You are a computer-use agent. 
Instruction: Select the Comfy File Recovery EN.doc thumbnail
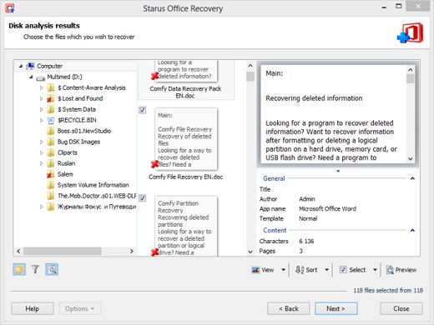[x=185, y=138]
